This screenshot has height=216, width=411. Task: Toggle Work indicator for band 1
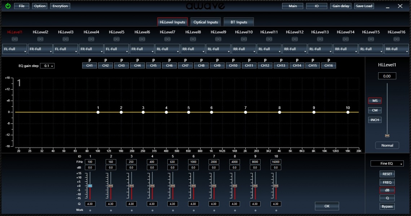point(90,210)
